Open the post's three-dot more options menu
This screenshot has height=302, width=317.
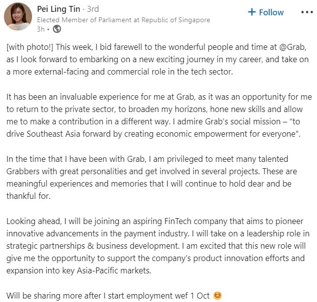tap(306, 12)
